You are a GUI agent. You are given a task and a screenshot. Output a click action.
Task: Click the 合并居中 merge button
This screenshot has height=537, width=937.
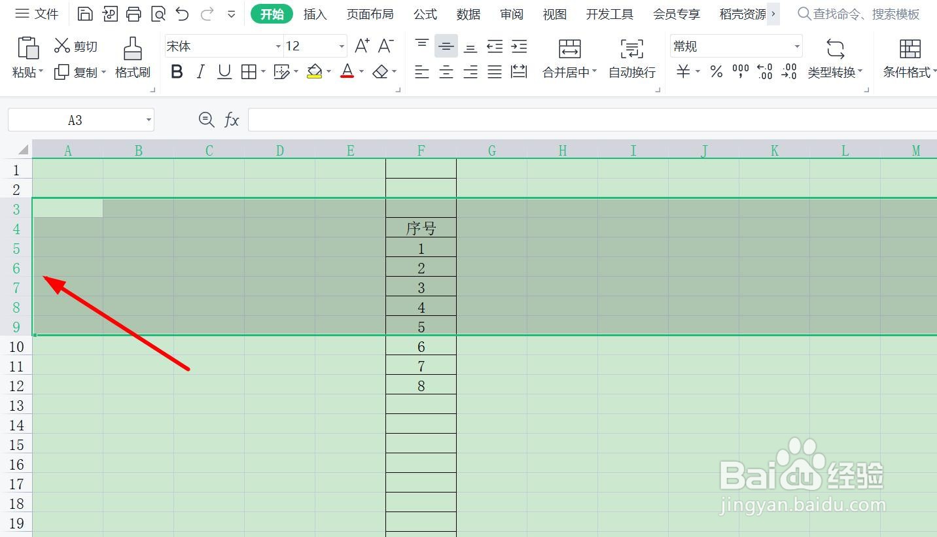(568, 59)
